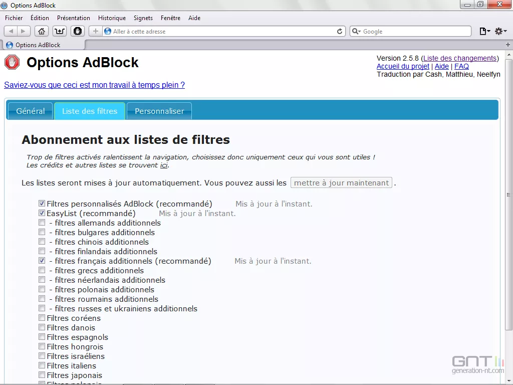Switch to the Général tab

[30, 111]
